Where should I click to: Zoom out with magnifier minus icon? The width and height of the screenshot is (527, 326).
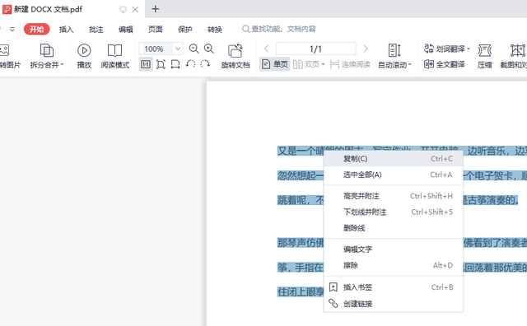(194, 49)
